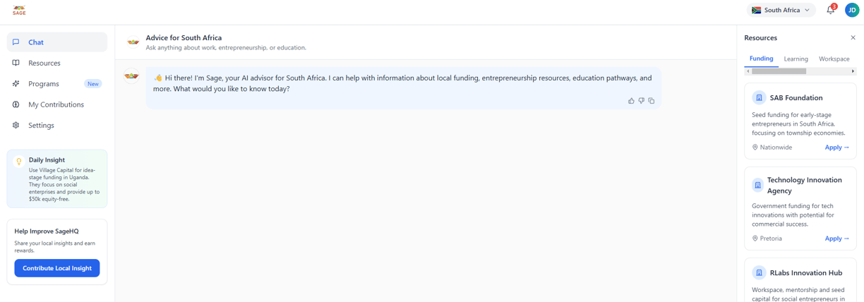Apply to SAB Foundation funding
This screenshot has width=864, height=302.
click(x=836, y=147)
